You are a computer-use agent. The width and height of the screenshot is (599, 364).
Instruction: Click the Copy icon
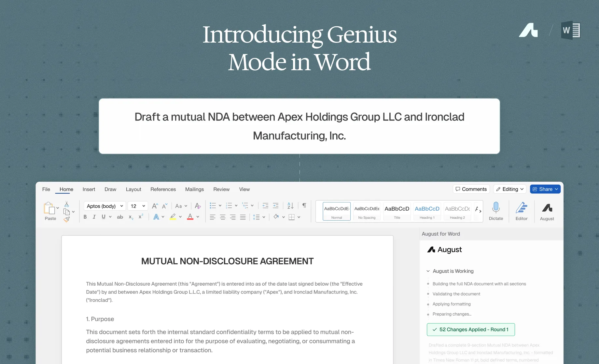67,212
